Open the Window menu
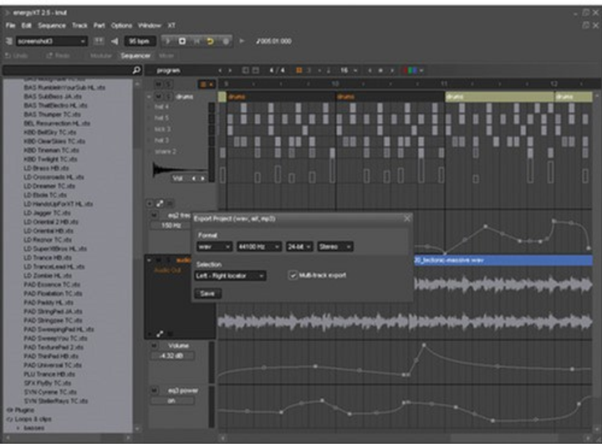The image size is (602, 444). click(x=150, y=25)
